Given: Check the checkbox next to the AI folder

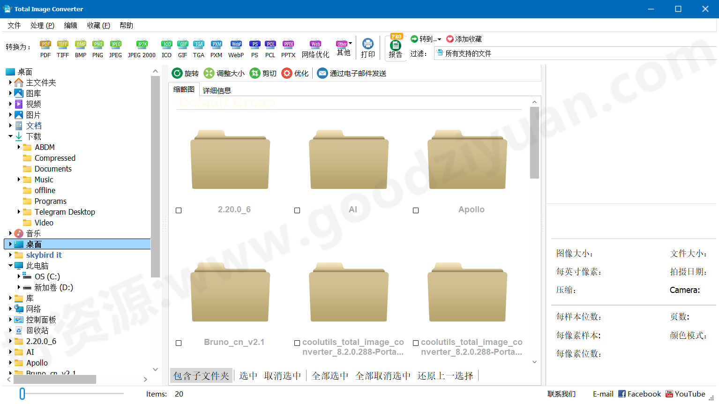Looking at the screenshot, I should (297, 210).
